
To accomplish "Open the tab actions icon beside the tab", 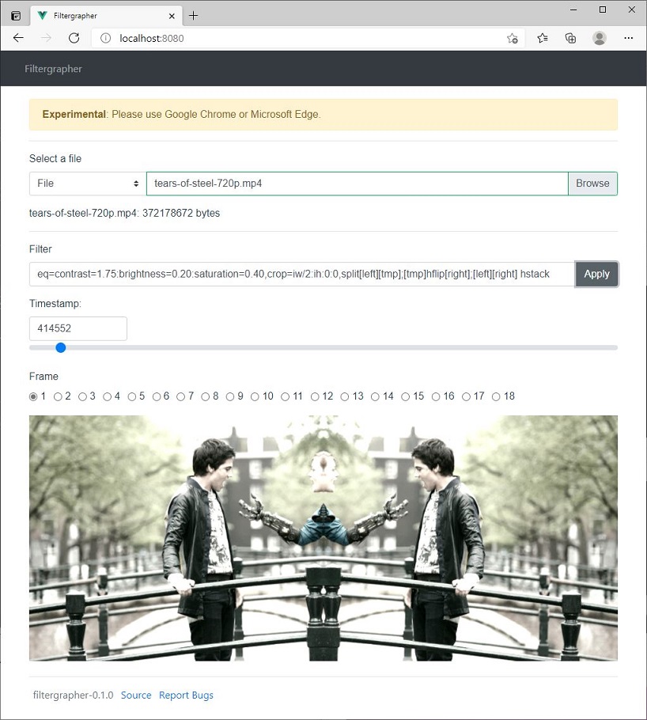I will (x=16, y=16).
